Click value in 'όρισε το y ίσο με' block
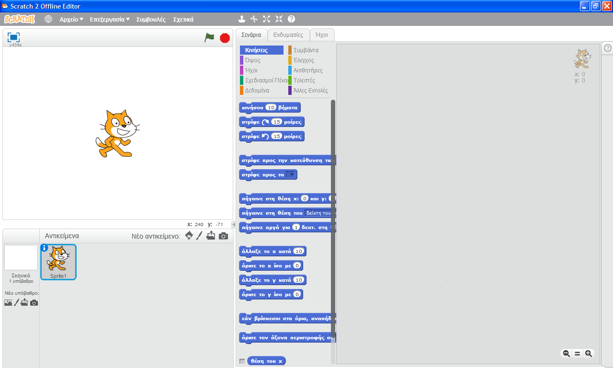 pyautogui.click(x=297, y=294)
